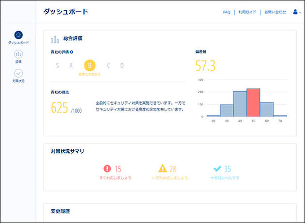Open the 対策状況 checkmark icon in sidebar
Viewport: 305px width, 223px height.
click(x=18, y=73)
